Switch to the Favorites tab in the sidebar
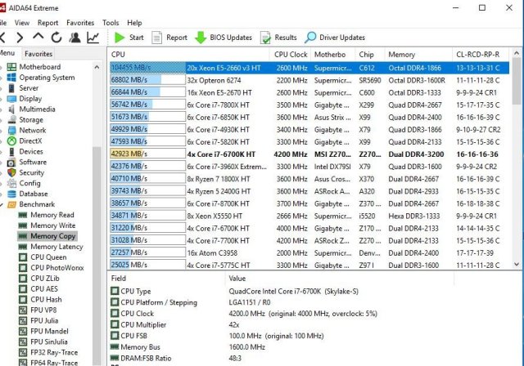524x366 pixels. [x=38, y=53]
